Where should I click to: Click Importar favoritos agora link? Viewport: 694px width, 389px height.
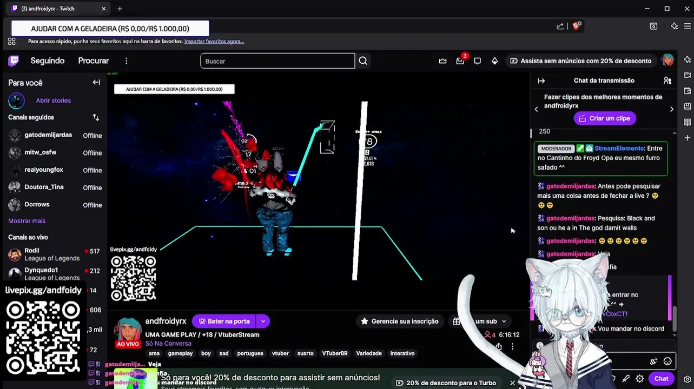pyautogui.click(x=214, y=41)
